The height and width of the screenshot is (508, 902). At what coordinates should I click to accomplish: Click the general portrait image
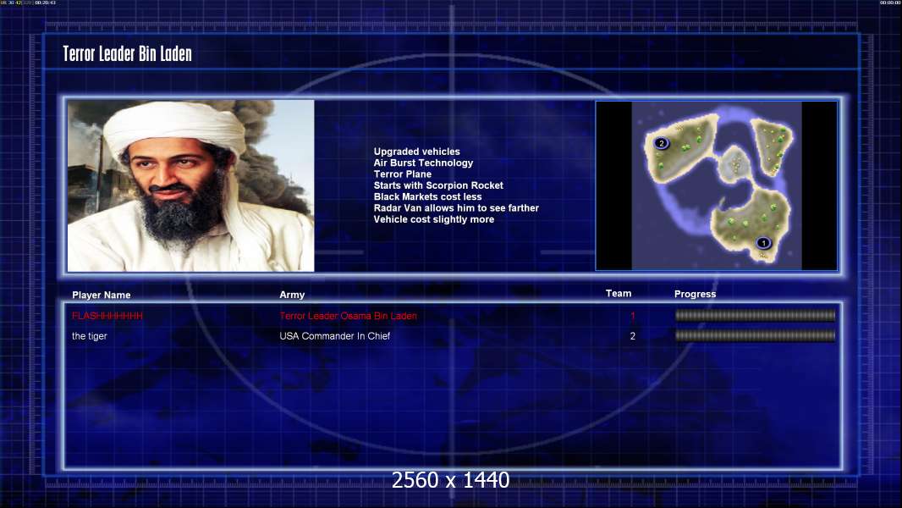coord(191,185)
